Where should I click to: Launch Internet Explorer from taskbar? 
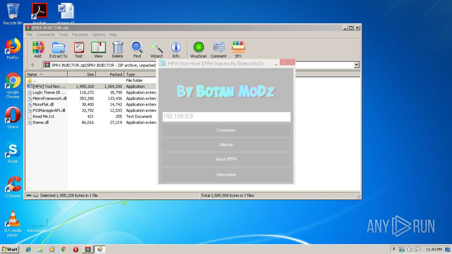28,249
